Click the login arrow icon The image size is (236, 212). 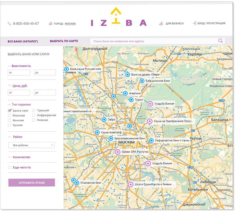(194, 23)
